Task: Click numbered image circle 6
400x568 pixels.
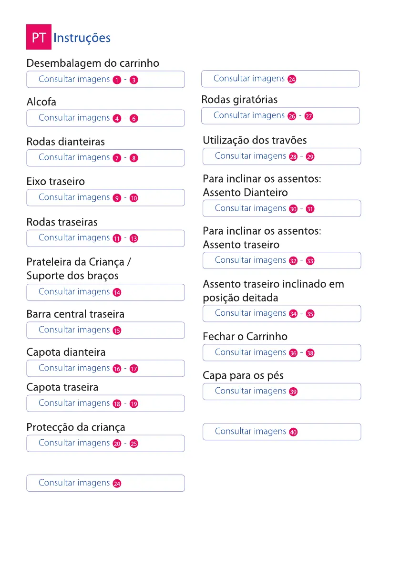Action: 134,119
